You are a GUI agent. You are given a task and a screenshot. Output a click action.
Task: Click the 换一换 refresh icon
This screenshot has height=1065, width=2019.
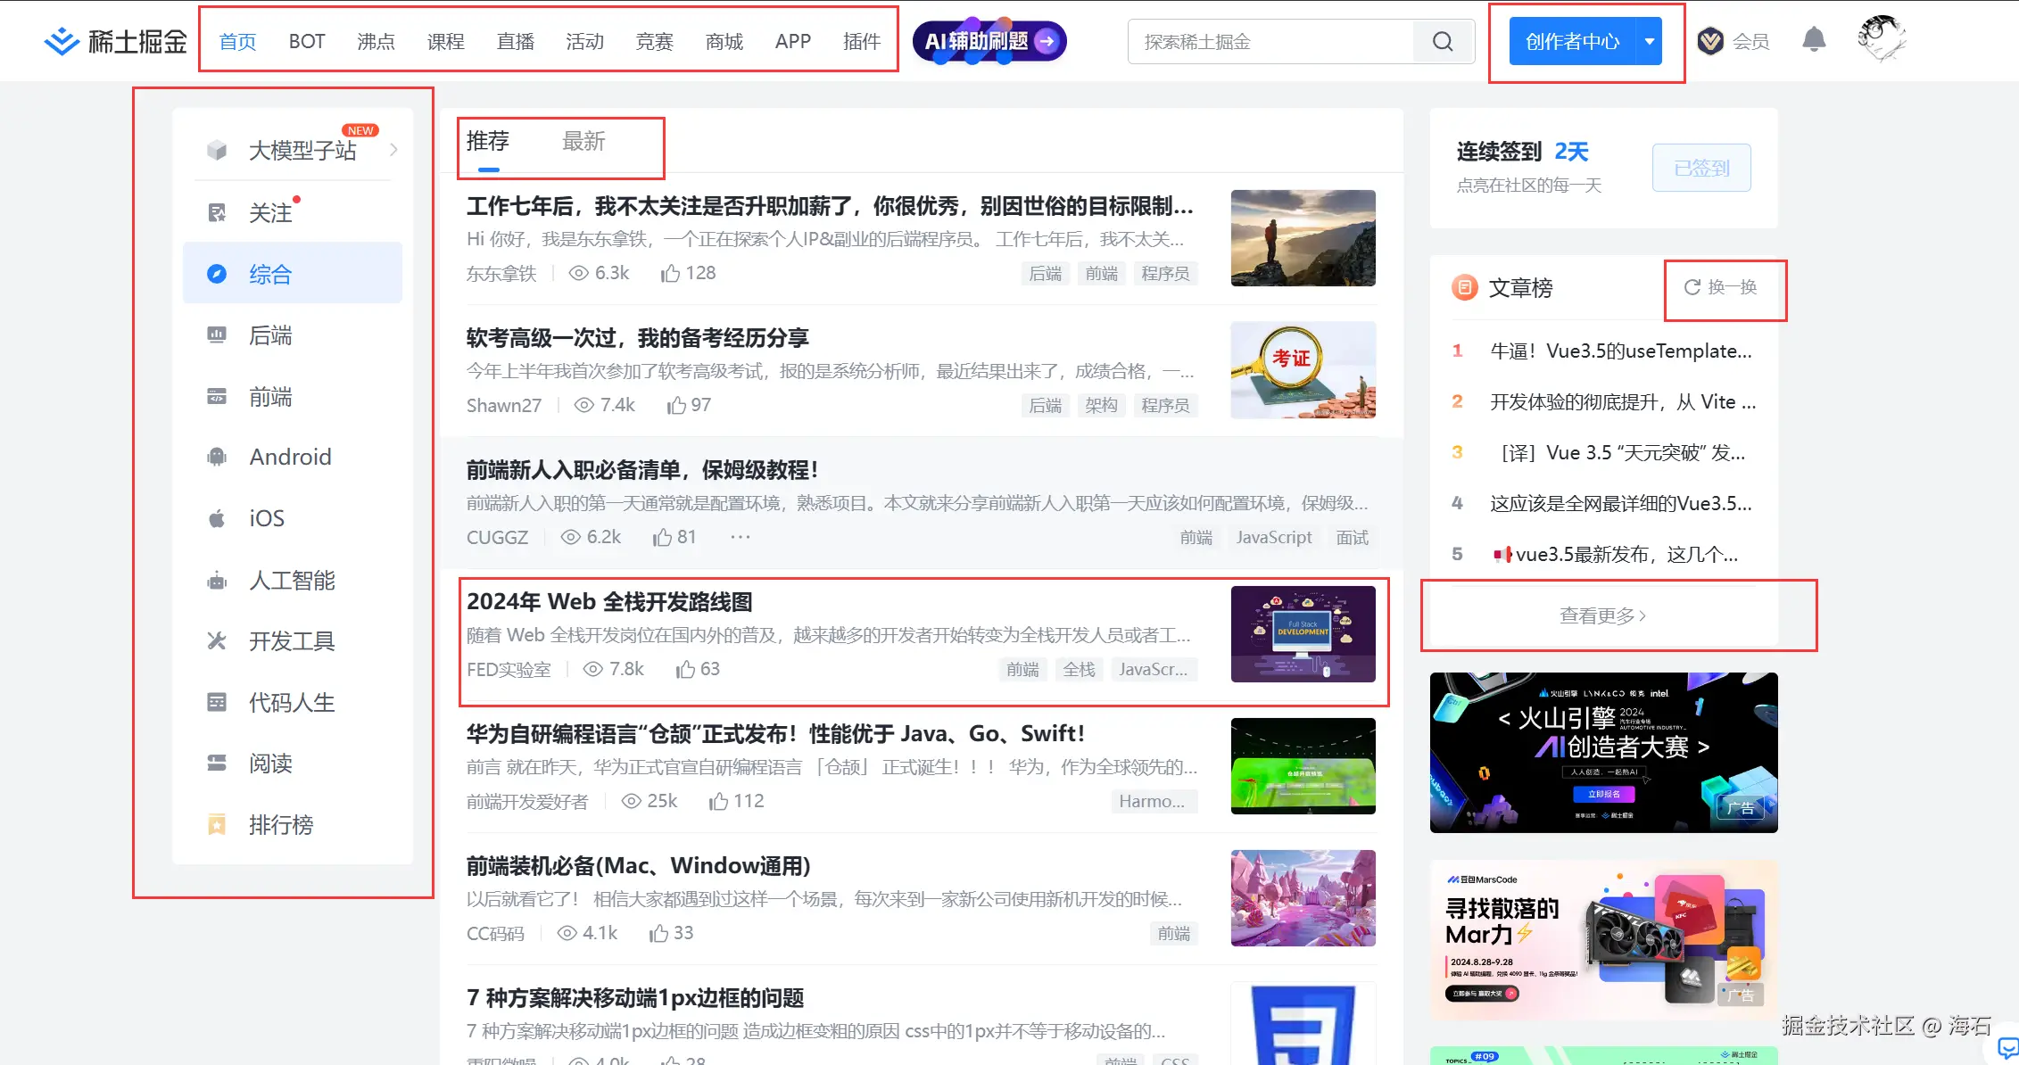click(1692, 287)
